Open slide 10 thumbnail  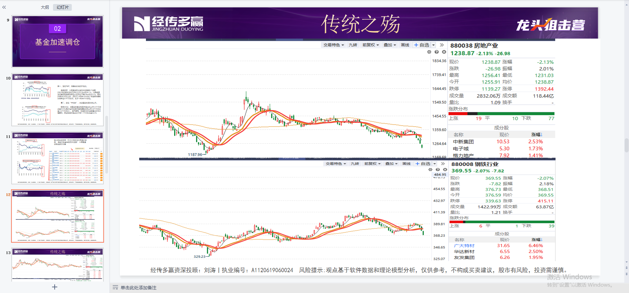coord(58,100)
